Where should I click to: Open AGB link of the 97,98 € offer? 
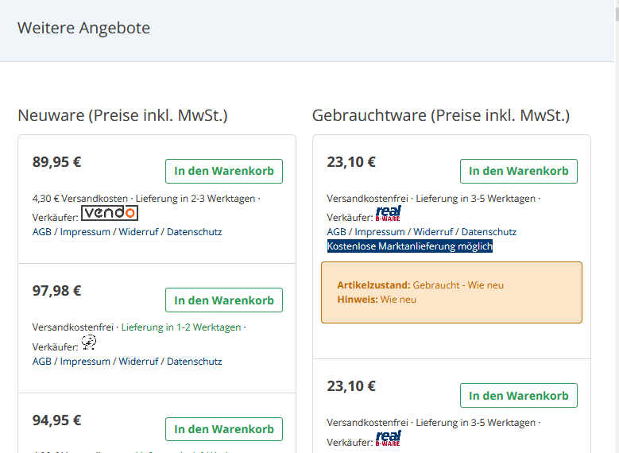[41, 362]
